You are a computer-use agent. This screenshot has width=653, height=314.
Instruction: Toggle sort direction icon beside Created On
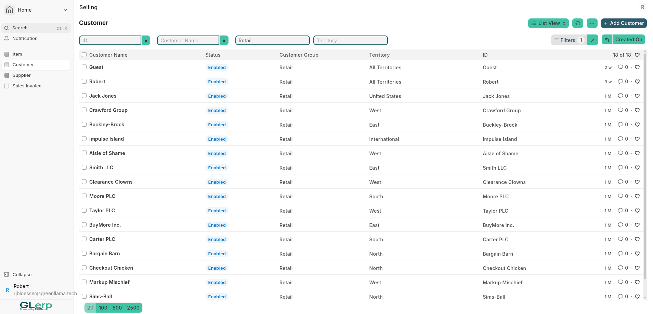(x=607, y=40)
